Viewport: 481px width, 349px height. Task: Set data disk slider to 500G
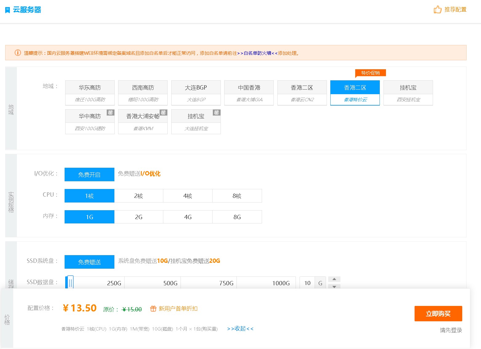pos(170,283)
